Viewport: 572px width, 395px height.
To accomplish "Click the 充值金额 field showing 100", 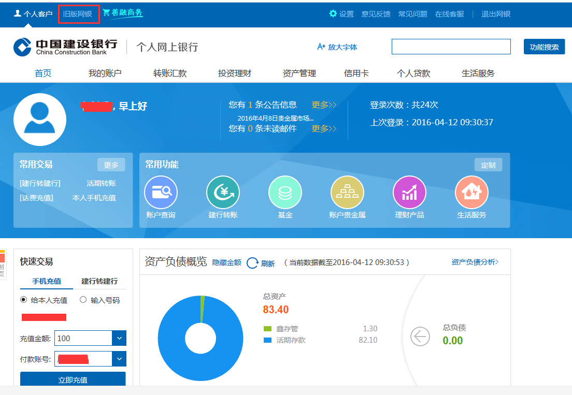I will click(83, 338).
